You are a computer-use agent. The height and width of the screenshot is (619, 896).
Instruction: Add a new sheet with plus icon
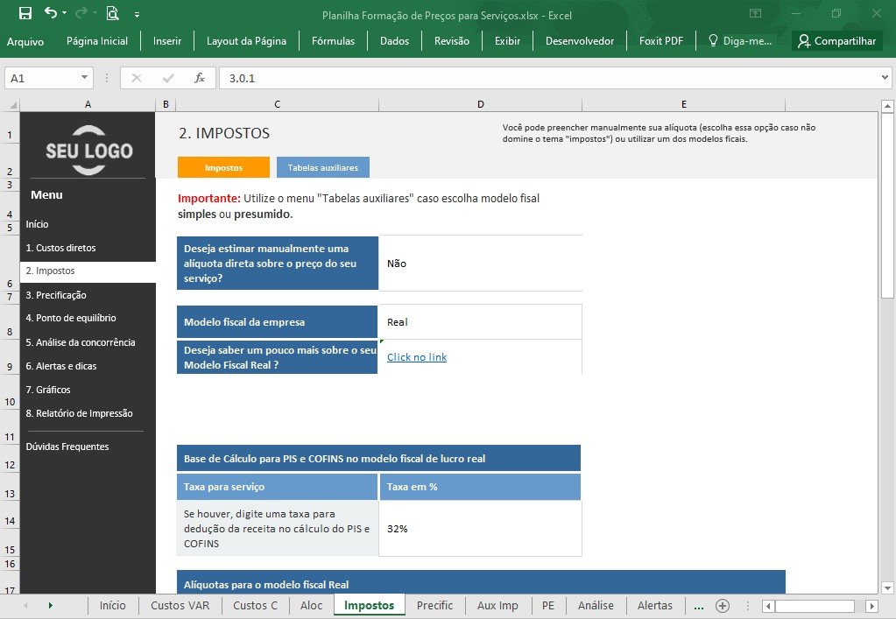tap(723, 606)
